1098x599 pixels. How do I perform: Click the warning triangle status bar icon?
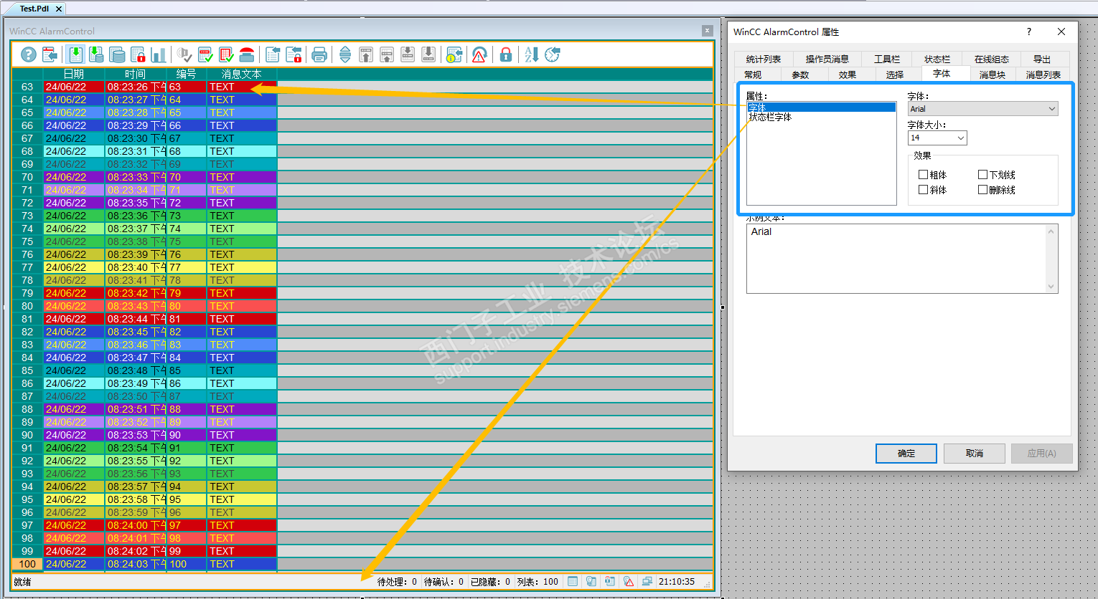629,582
